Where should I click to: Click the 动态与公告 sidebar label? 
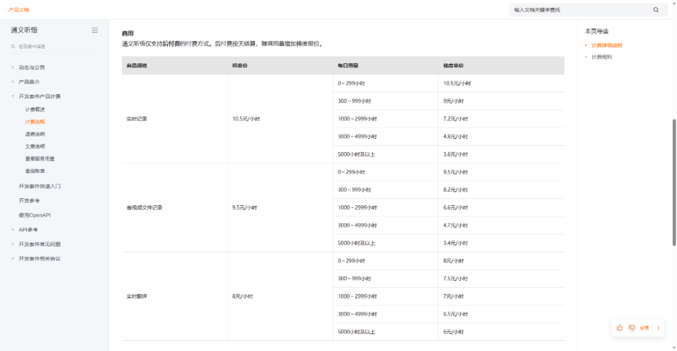(x=31, y=68)
